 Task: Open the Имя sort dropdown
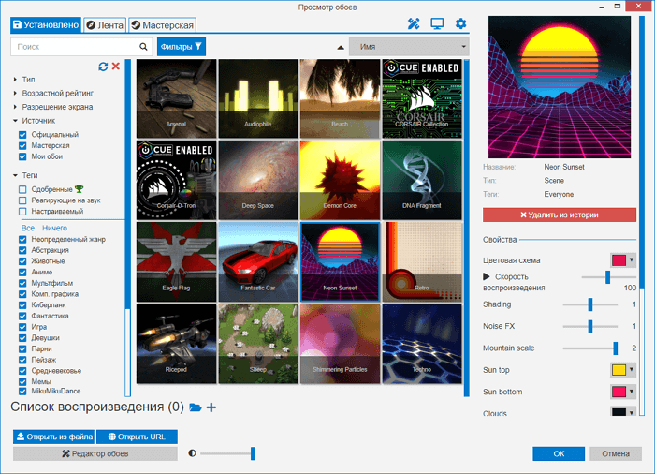click(408, 46)
